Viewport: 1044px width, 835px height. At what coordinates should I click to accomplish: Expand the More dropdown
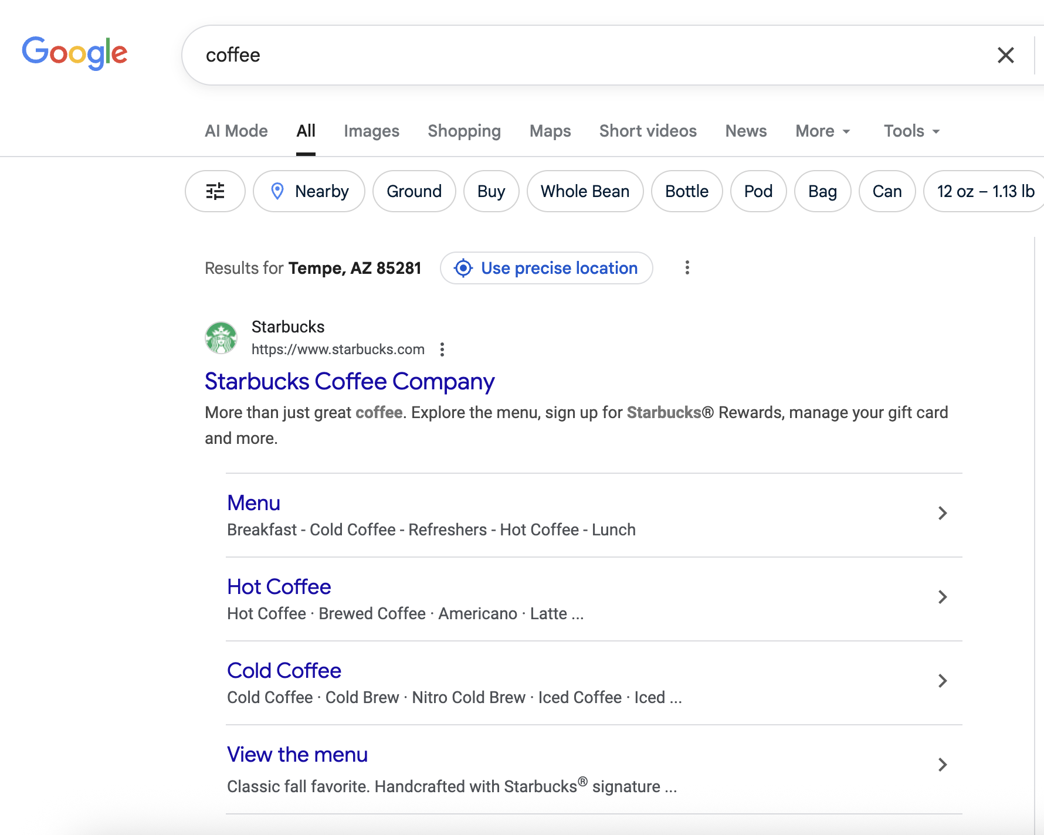823,131
